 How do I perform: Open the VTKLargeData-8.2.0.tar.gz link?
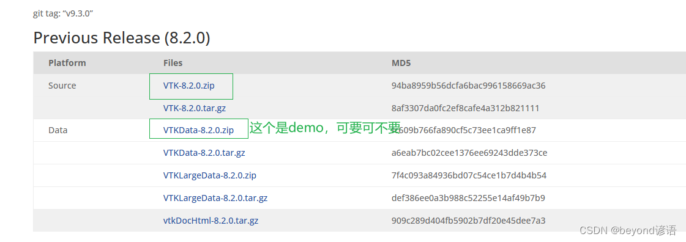tap(215, 198)
